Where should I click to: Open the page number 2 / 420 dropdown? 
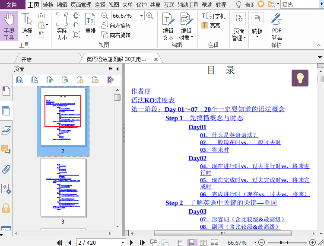123,243
